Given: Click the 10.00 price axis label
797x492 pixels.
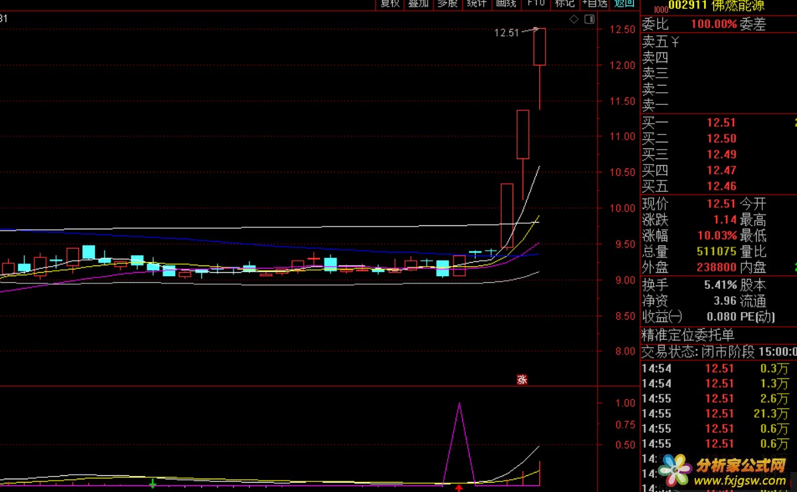Looking at the screenshot, I should (622, 208).
